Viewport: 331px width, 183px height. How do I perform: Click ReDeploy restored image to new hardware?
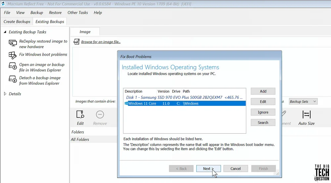pos(43,44)
